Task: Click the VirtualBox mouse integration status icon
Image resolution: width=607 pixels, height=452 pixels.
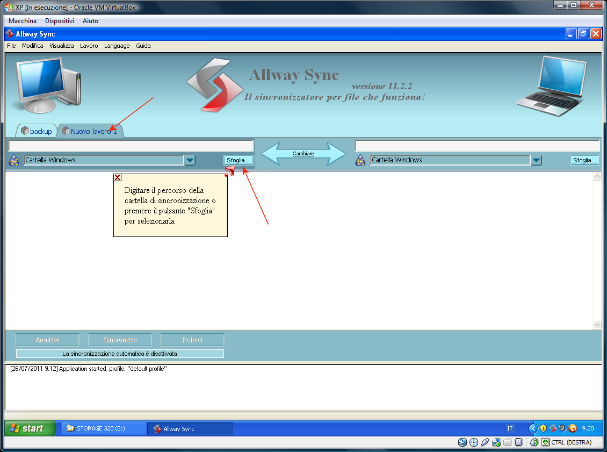Action: coord(534,442)
